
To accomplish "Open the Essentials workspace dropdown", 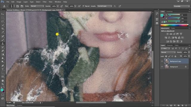I will click(181, 6).
